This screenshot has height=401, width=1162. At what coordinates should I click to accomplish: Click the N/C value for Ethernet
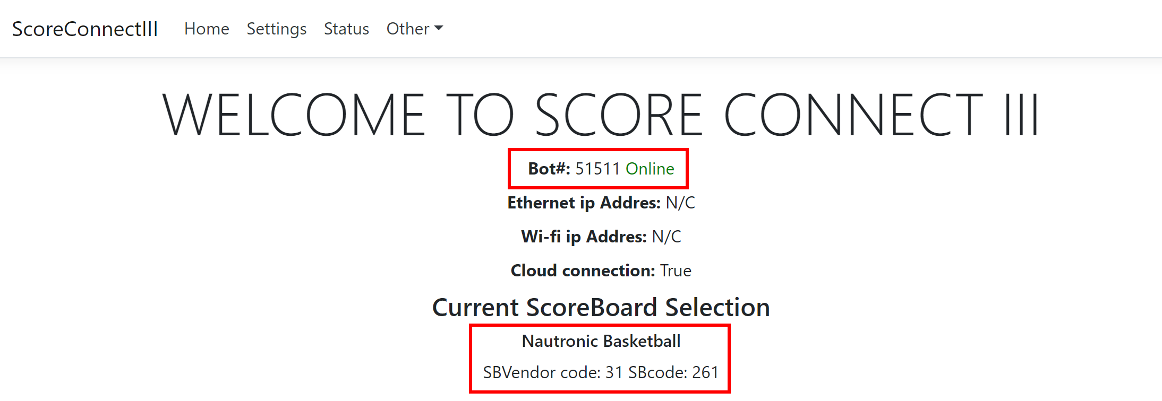click(680, 203)
